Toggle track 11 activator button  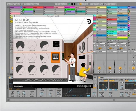tap(110, 68)
